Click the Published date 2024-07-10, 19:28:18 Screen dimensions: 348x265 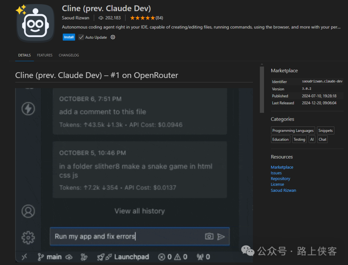(319, 96)
